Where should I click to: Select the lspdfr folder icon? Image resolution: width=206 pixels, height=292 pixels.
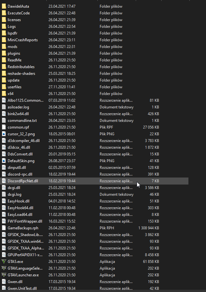click(x=4, y=33)
